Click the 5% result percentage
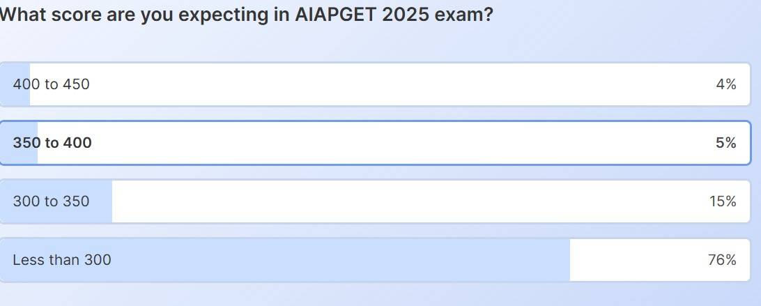Screen dimensions: 761x306 725,143
